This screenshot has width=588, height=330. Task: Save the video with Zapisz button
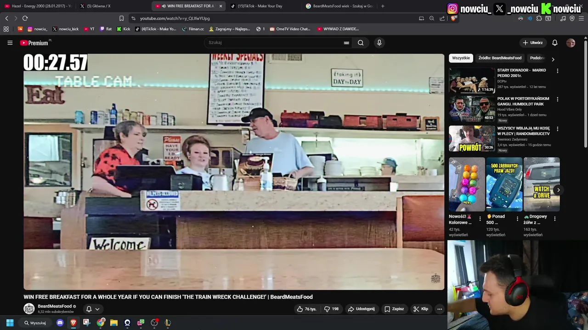coord(394,309)
